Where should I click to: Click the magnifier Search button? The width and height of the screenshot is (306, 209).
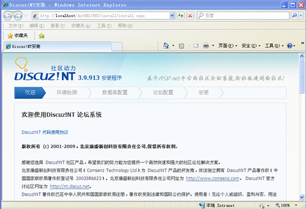pyautogui.click(x=294, y=16)
